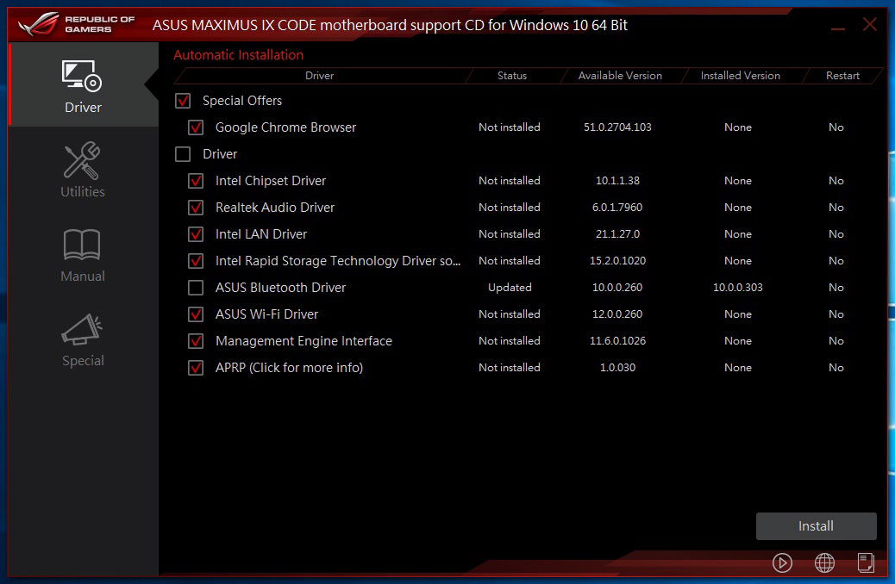Click available version 6.0.1.7960
This screenshot has height=584, width=895.
coord(617,208)
